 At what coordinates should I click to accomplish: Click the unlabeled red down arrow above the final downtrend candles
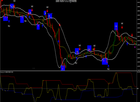point(132,35)
